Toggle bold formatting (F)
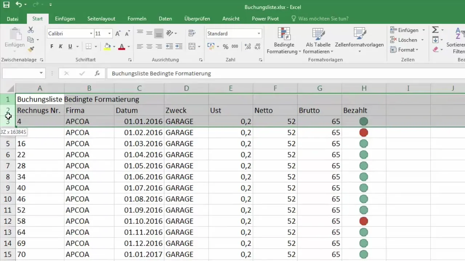Screen dimensions: 465x261 click(x=52, y=46)
